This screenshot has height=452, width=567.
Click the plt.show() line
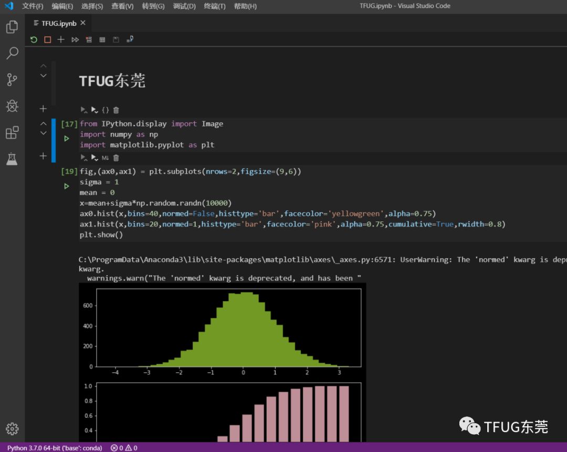[x=101, y=235]
